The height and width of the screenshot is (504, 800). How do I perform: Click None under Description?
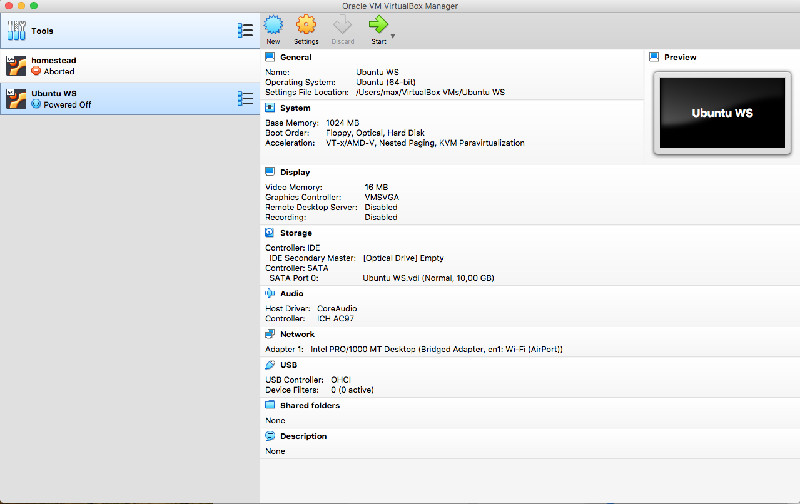(275, 451)
